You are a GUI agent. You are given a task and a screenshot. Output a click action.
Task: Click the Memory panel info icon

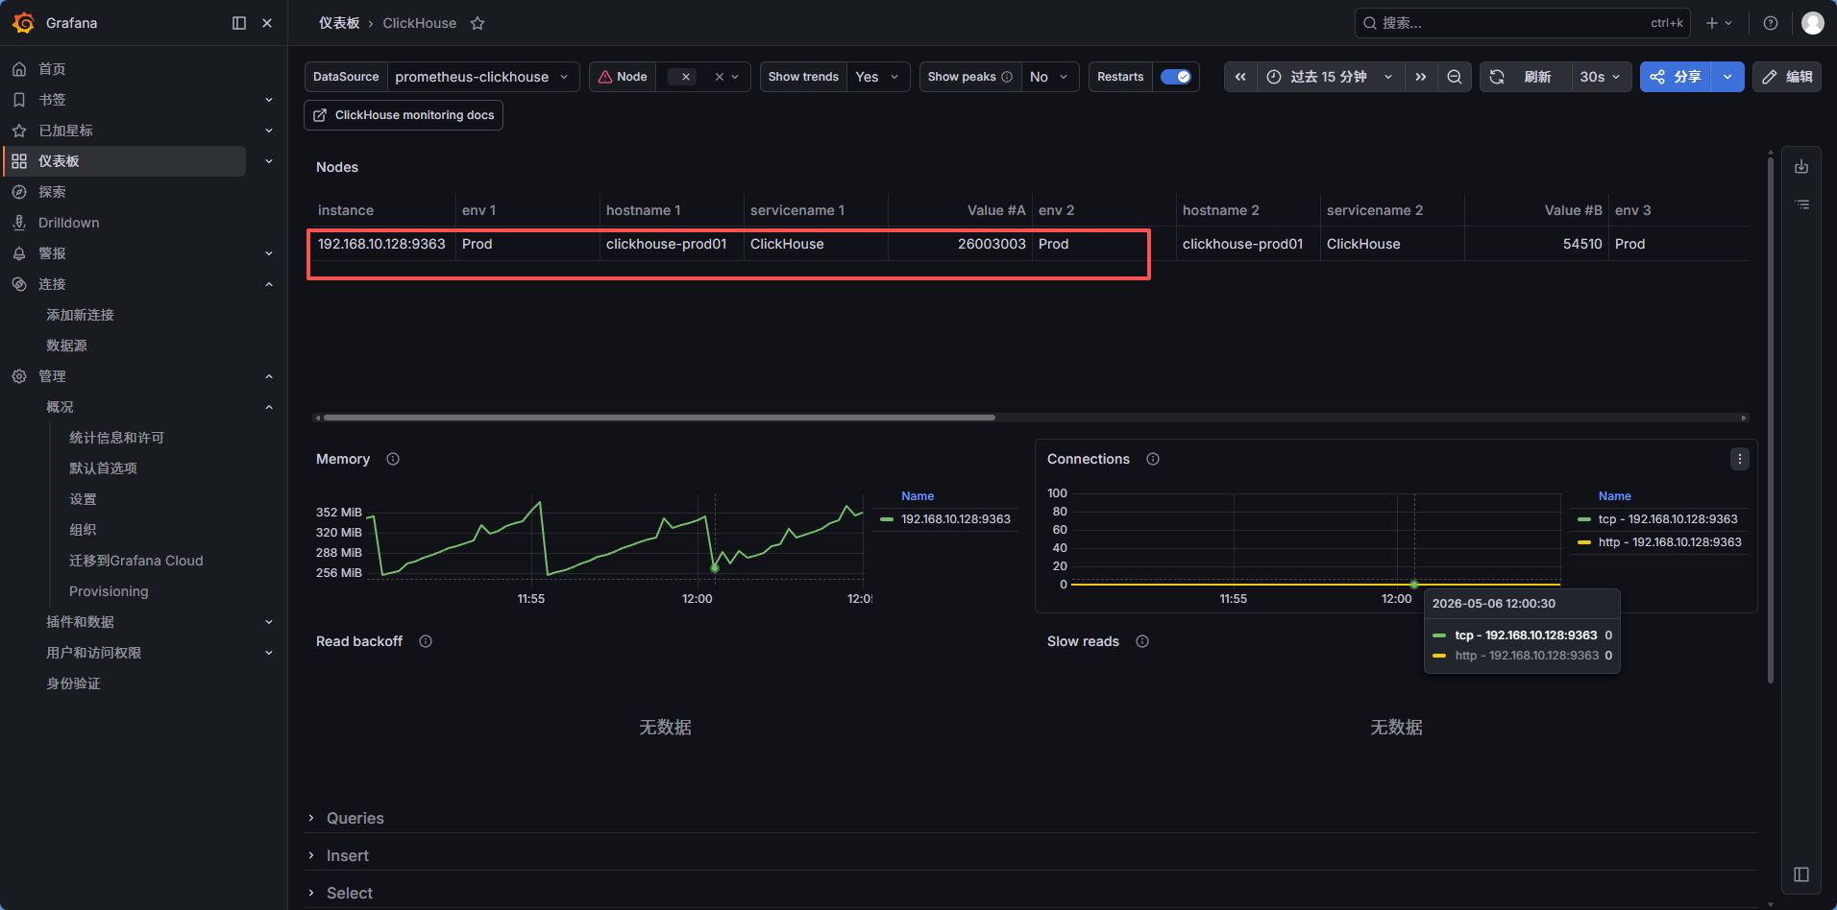(393, 459)
